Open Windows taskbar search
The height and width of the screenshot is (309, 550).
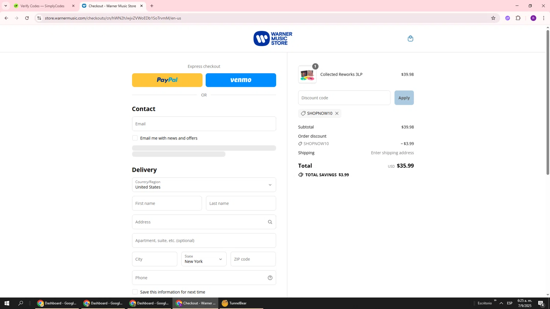(21, 303)
